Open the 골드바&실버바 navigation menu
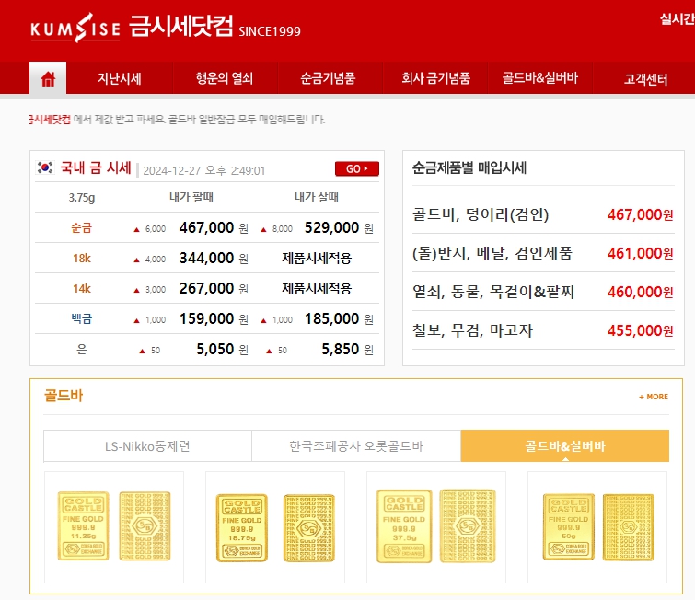The image size is (695, 600). click(539, 79)
